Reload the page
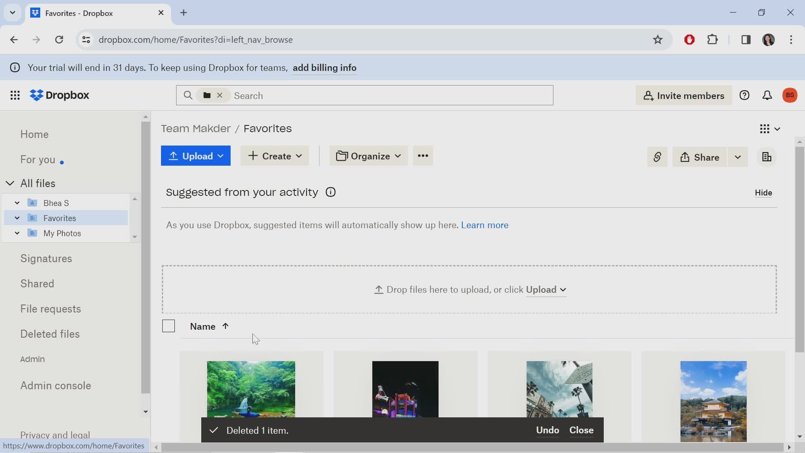 59,40
